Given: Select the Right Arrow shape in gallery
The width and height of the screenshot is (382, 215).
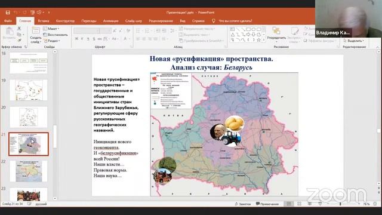Looking at the screenshot, I should click(248, 35).
